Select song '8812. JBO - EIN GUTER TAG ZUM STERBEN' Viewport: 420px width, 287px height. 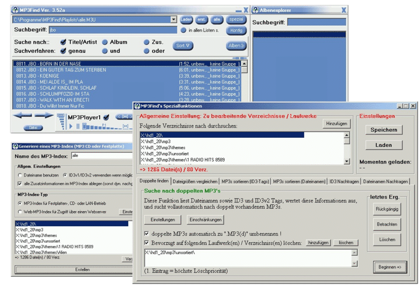[x=127, y=69]
